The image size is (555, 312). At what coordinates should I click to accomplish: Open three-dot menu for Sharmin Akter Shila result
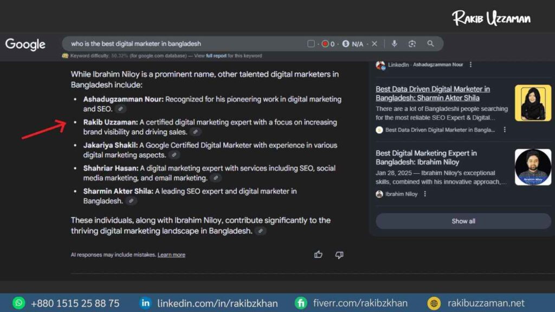tap(505, 130)
